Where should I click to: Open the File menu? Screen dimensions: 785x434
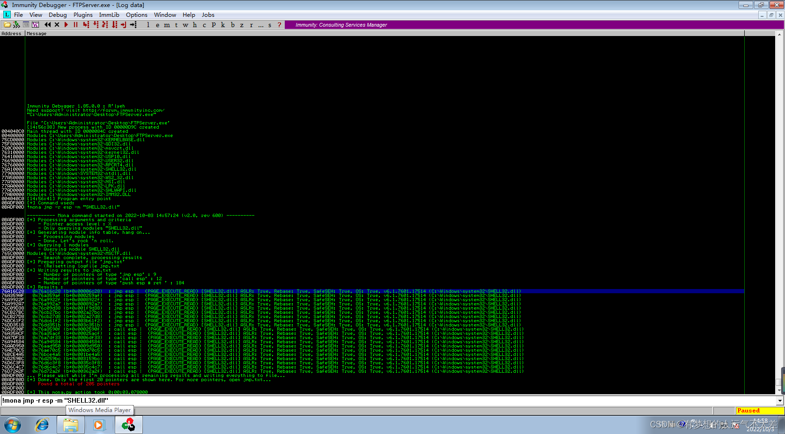click(18, 15)
